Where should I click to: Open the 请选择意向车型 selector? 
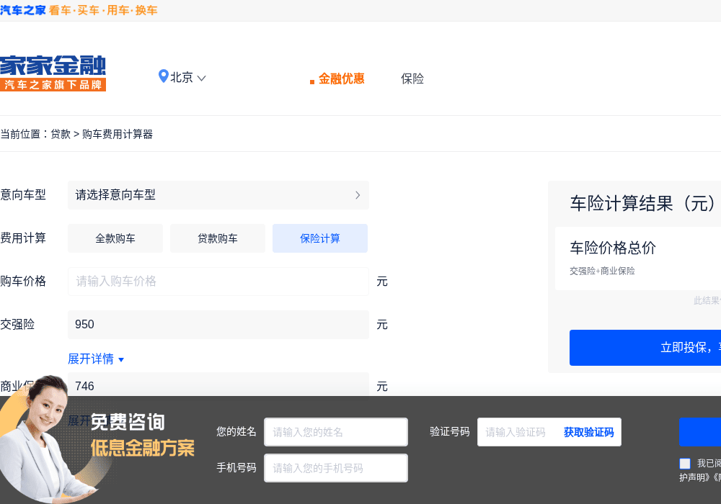pos(218,195)
